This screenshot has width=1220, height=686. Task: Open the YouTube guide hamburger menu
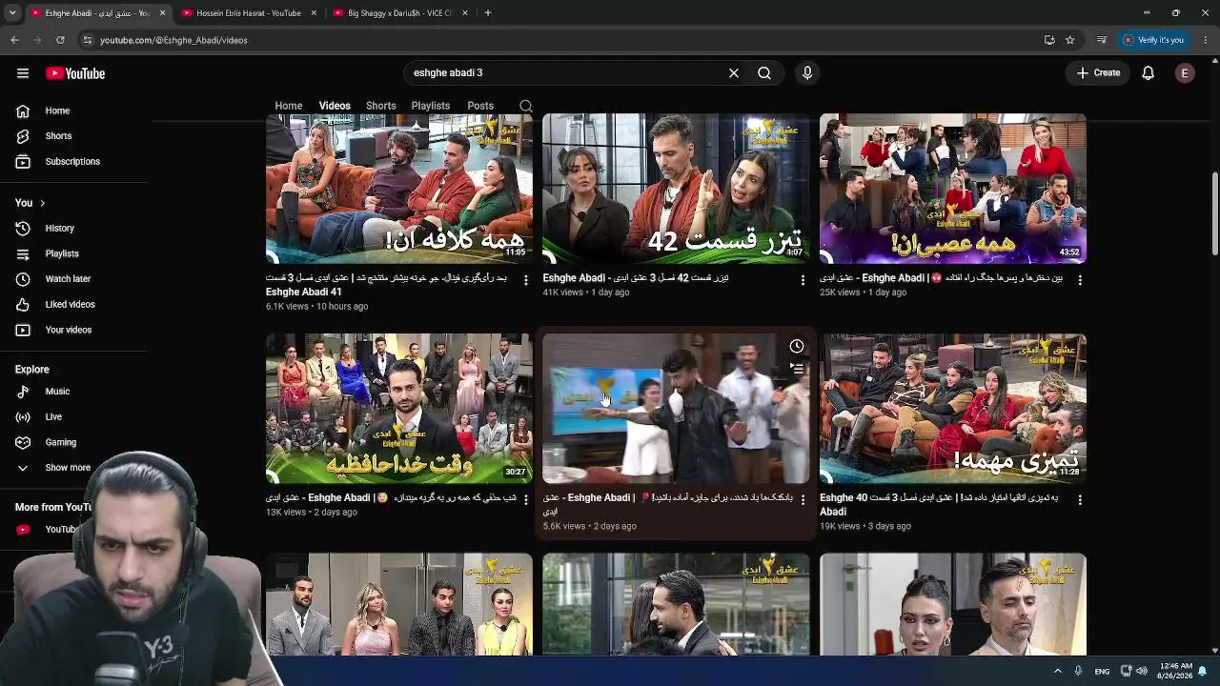pos(23,73)
